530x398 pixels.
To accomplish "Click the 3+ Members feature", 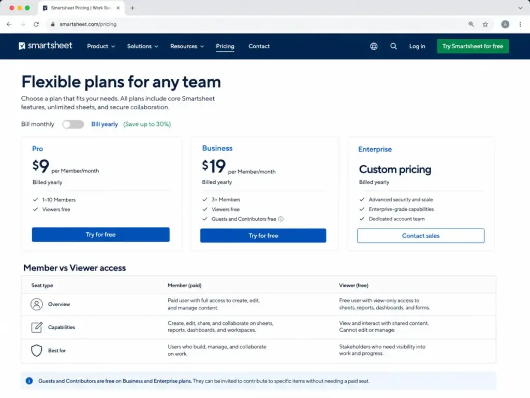I will (226, 200).
